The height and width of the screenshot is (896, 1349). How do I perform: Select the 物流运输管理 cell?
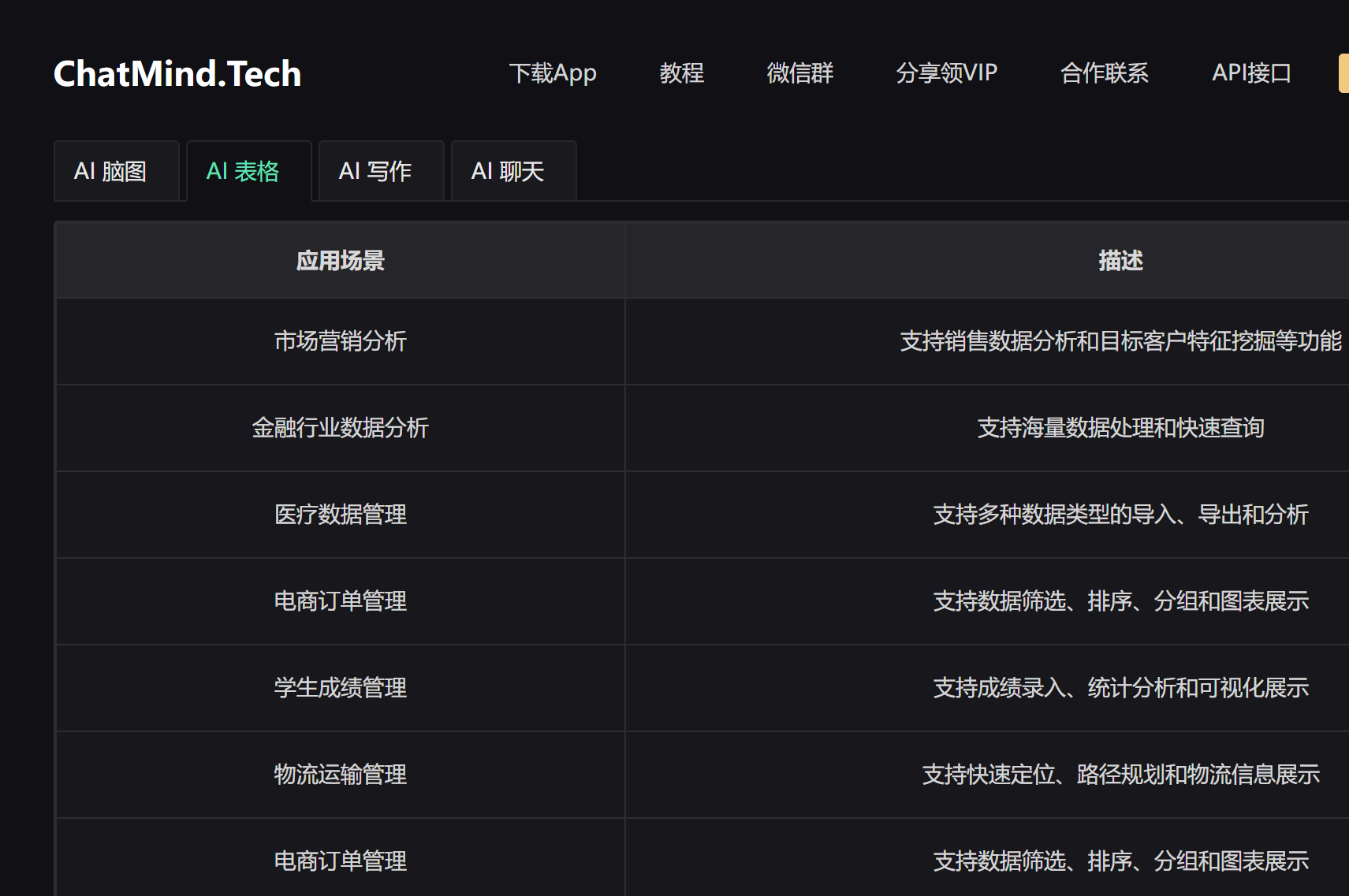pyautogui.click(x=341, y=775)
